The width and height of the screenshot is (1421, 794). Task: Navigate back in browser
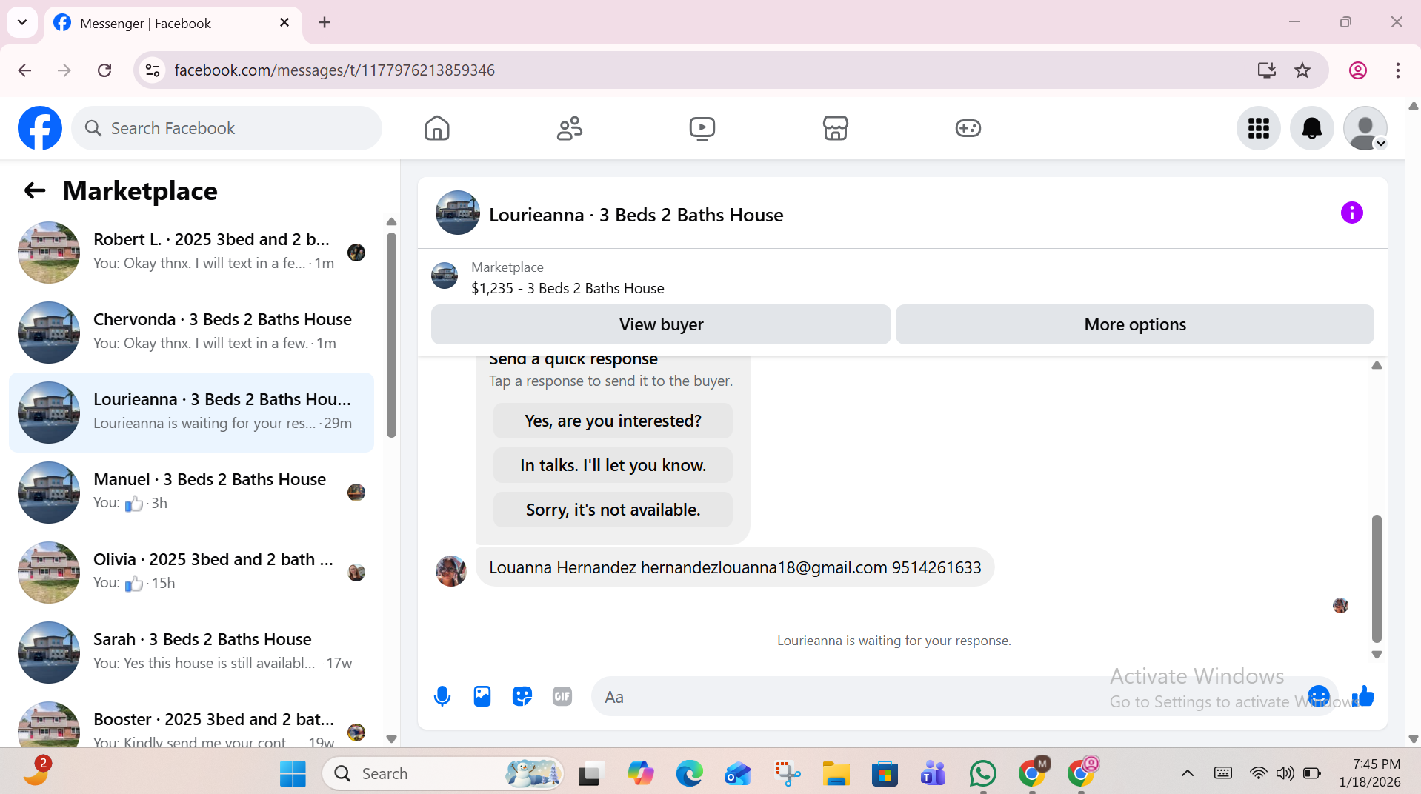(x=24, y=70)
